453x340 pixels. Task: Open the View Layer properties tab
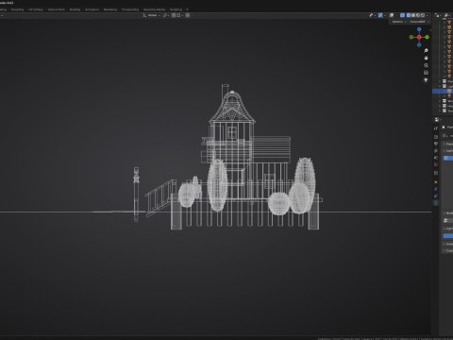(x=436, y=150)
